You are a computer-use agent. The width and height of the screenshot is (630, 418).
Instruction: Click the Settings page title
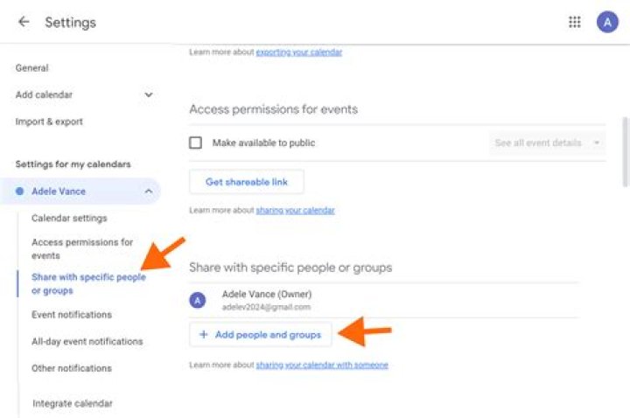[x=70, y=23]
